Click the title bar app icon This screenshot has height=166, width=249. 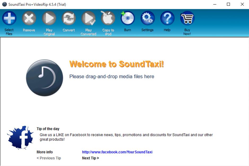click(x=5, y=4)
